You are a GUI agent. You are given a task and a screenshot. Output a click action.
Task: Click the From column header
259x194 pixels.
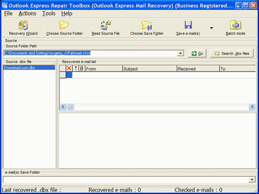point(104,69)
